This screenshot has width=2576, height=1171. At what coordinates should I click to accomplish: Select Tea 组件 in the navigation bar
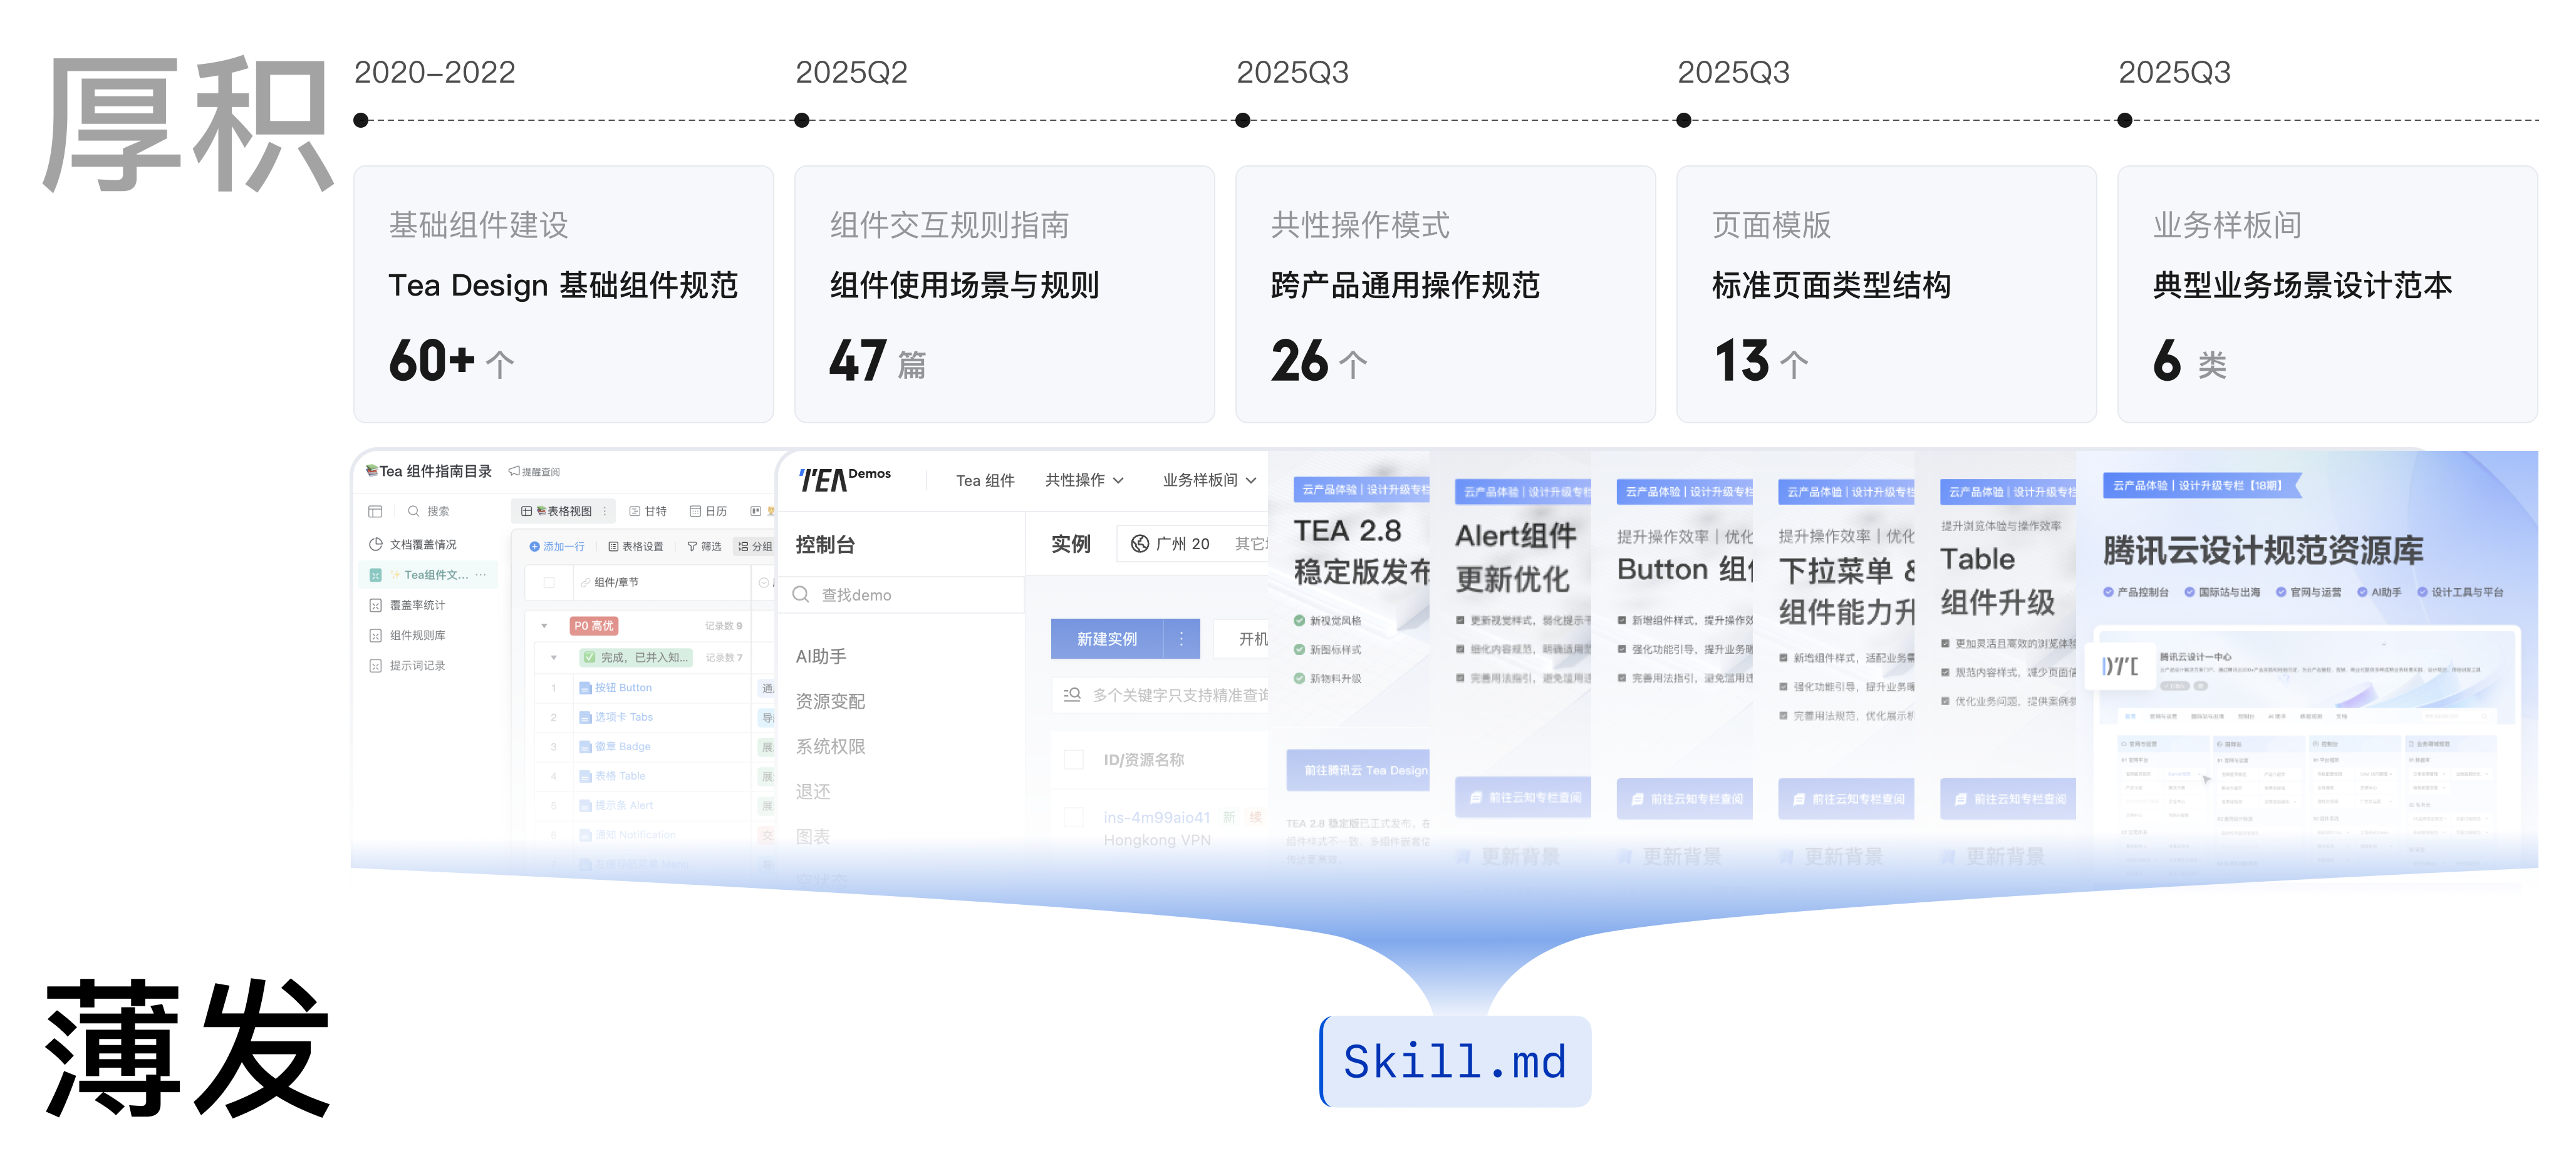(986, 481)
